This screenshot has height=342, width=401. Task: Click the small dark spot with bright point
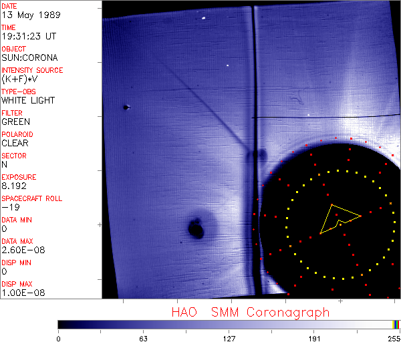tap(126, 107)
